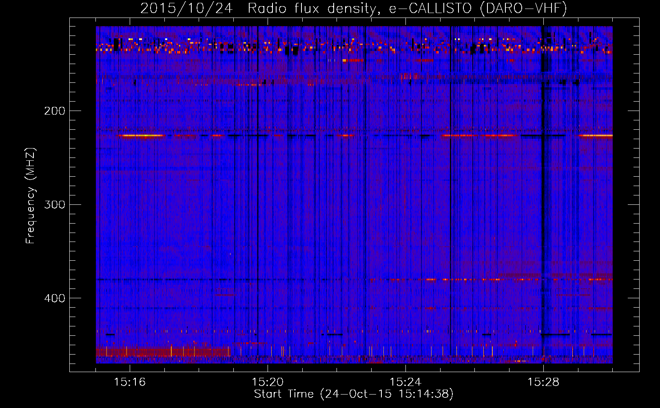Image resolution: width=660 pixels, height=408 pixels.
Task: Click the 15:28 time tick label
Action: pyautogui.click(x=543, y=382)
